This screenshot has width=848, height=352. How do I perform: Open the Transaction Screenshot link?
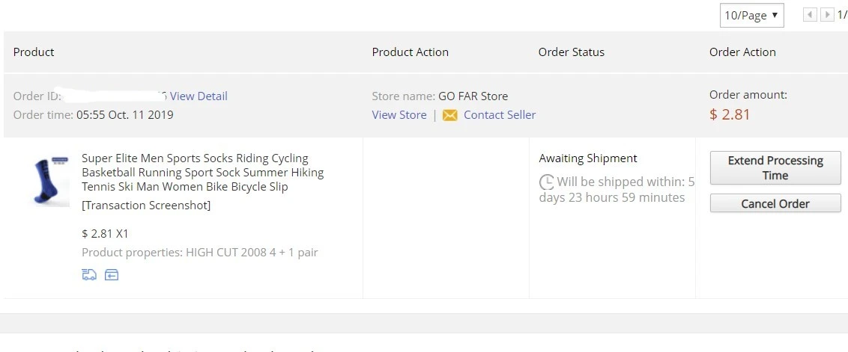point(146,206)
